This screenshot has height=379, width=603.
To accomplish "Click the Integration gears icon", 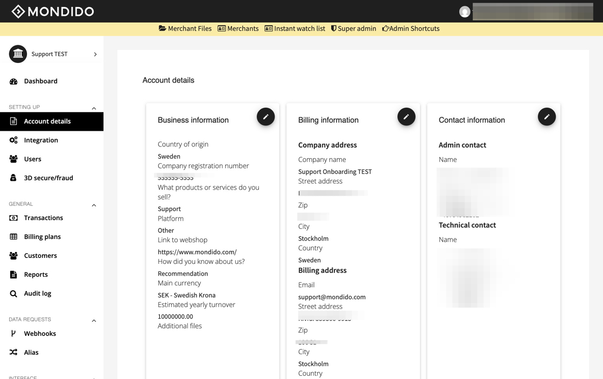I will tap(13, 140).
